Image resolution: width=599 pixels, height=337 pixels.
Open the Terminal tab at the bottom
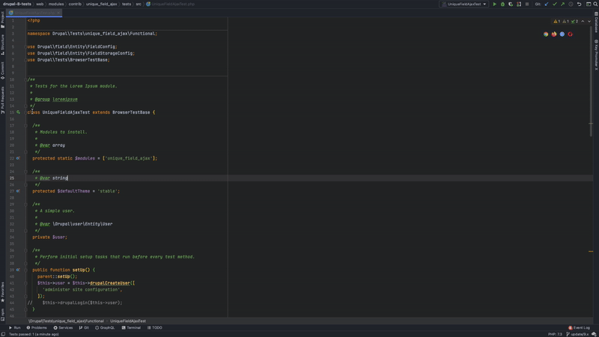[x=132, y=327]
